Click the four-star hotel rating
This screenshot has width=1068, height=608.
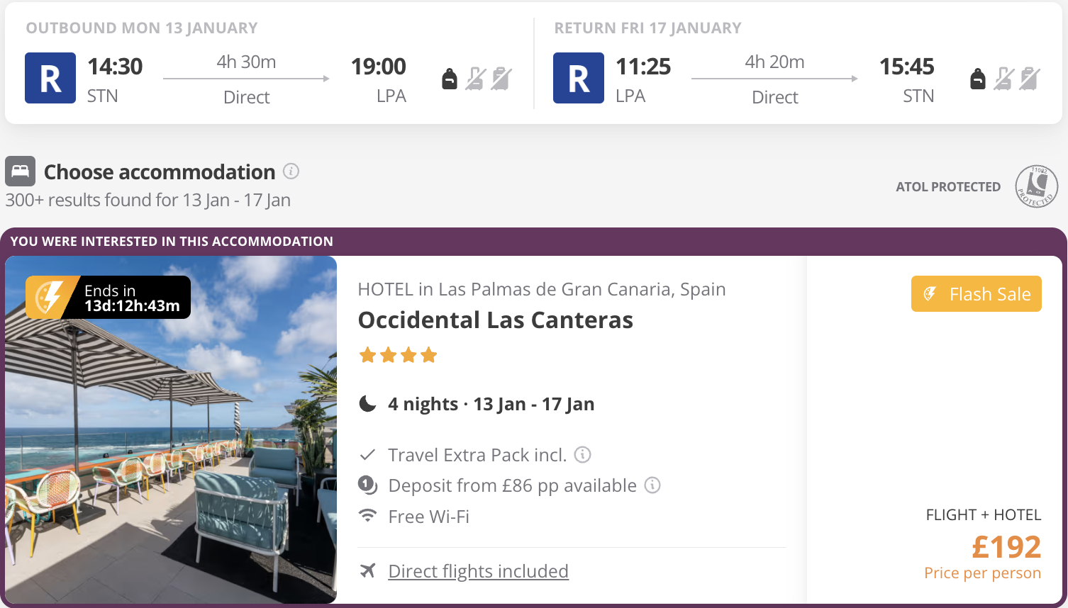click(398, 355)
